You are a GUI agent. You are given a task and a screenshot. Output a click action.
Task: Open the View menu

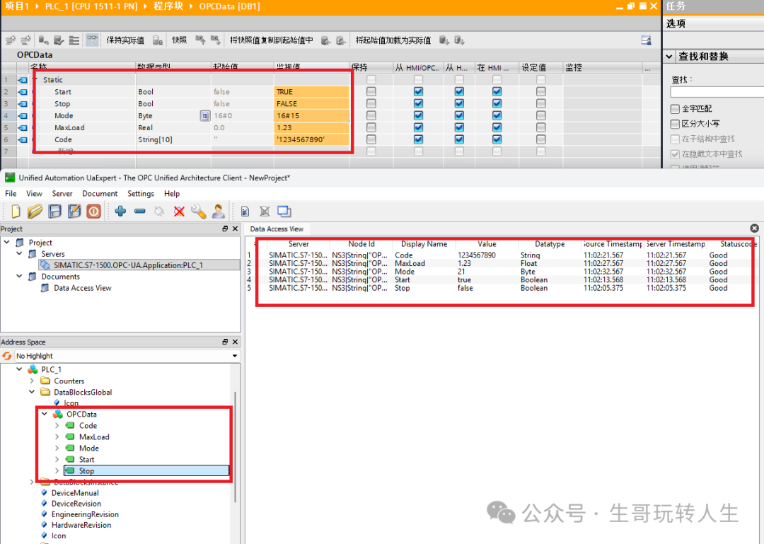click(34, 194)
